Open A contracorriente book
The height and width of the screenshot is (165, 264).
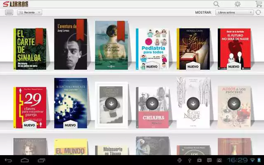point(71,103)
